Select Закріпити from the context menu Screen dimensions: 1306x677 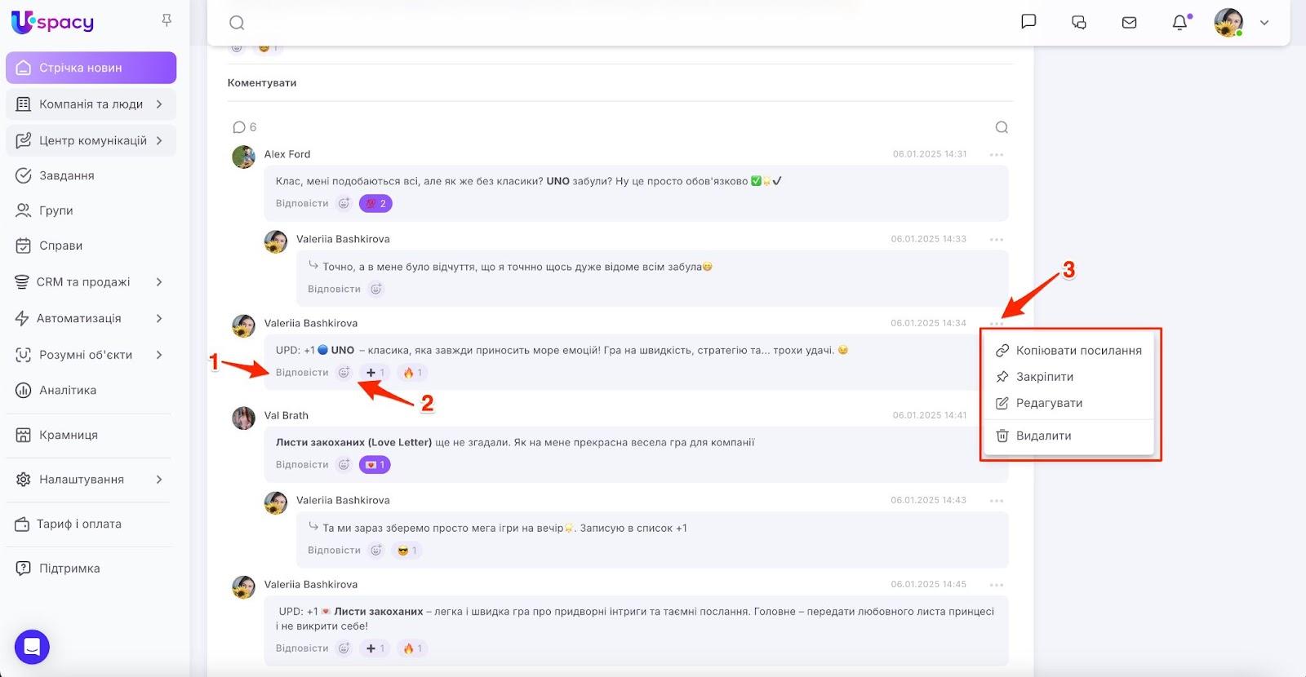1068,377
